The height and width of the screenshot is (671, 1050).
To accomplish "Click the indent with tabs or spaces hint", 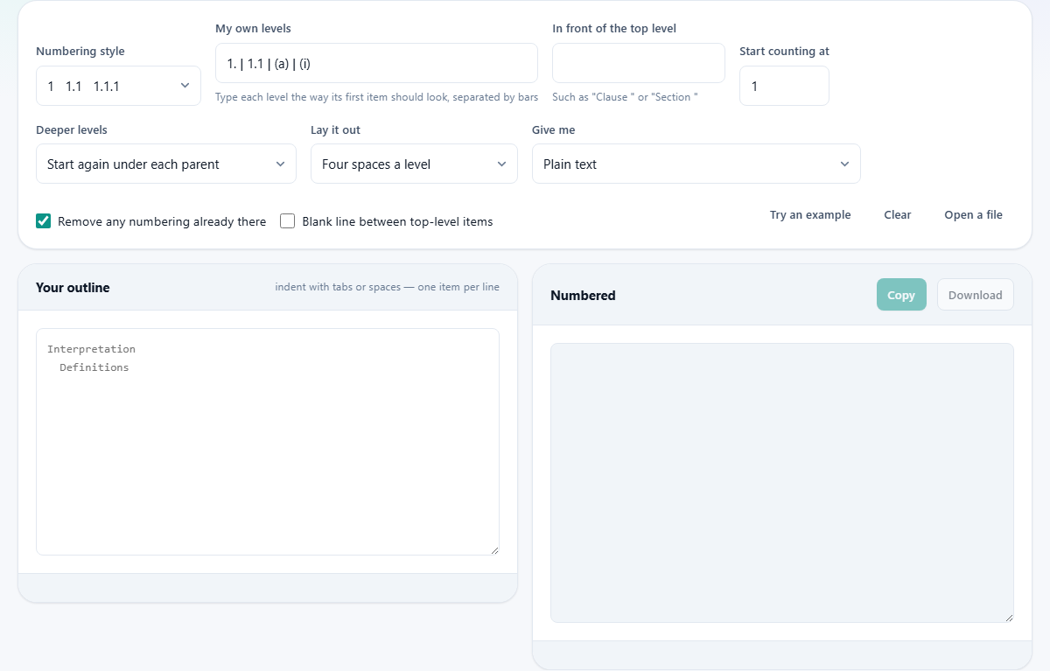I will point(387,287).
